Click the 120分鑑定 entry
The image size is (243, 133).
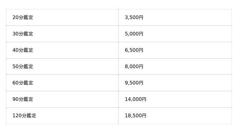(24, 116)
